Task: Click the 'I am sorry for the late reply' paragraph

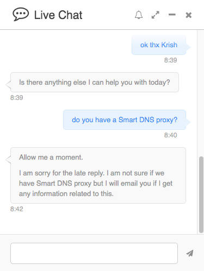Action: (96, 183)
